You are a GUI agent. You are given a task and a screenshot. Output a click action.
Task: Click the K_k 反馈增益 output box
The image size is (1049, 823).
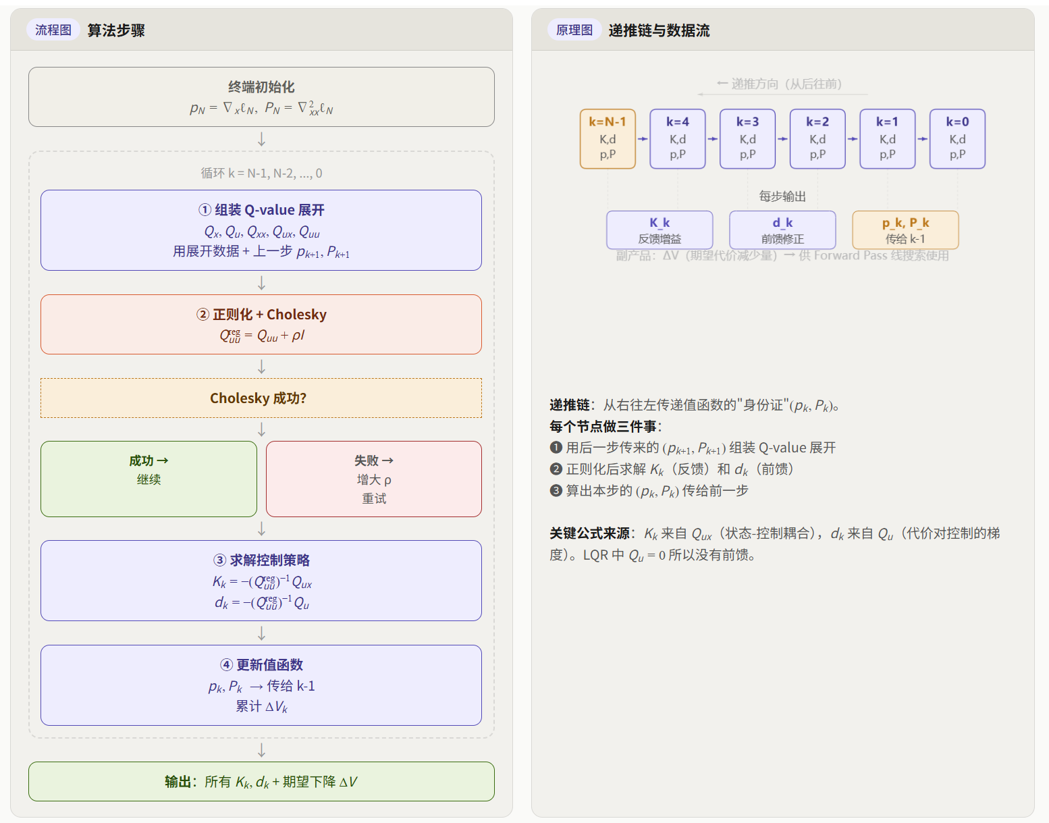click(660, 230)
